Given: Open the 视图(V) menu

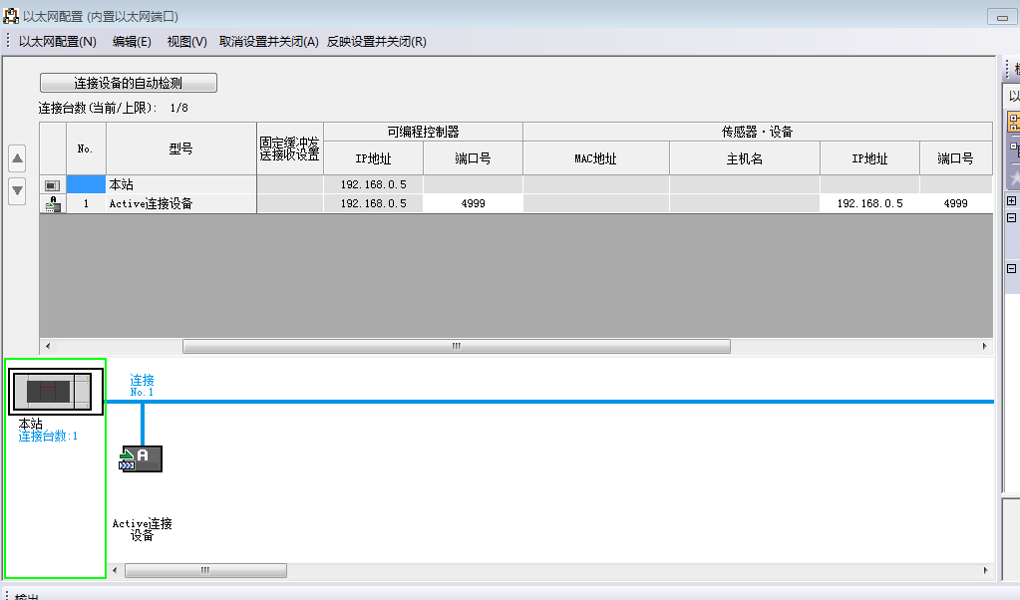Looking at the screenshot, I should pos(186,42).
